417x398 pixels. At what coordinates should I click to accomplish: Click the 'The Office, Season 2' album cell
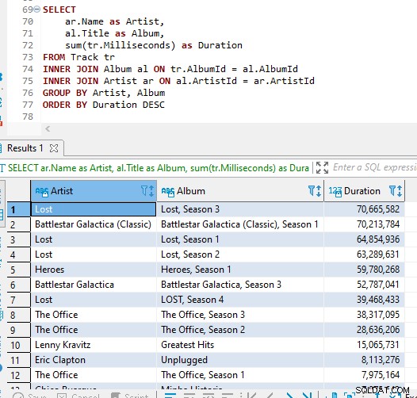[x=240, y=330]
